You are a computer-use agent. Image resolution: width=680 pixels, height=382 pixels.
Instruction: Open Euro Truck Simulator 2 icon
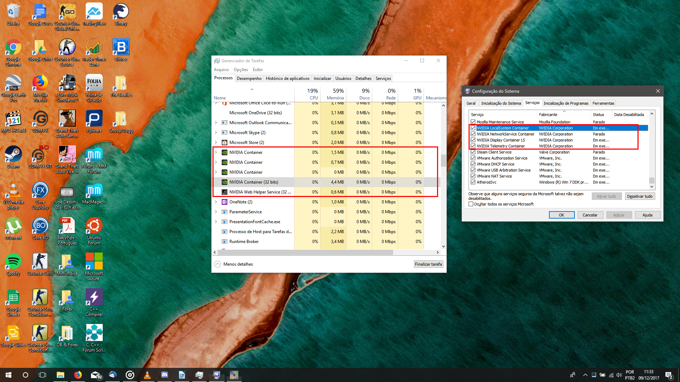pyautogui.click(x=67, y=88)
